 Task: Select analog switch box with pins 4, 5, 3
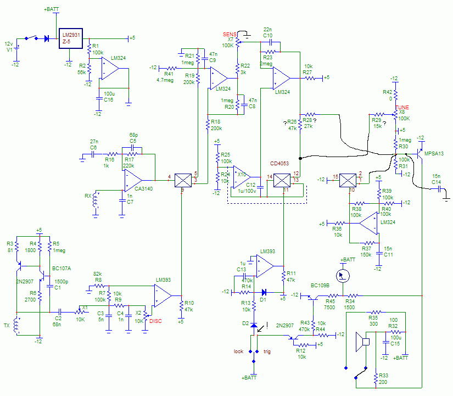(183, 181)
